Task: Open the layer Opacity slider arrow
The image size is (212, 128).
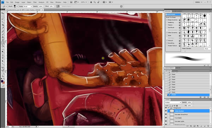Action: click(x=193, y=102)
